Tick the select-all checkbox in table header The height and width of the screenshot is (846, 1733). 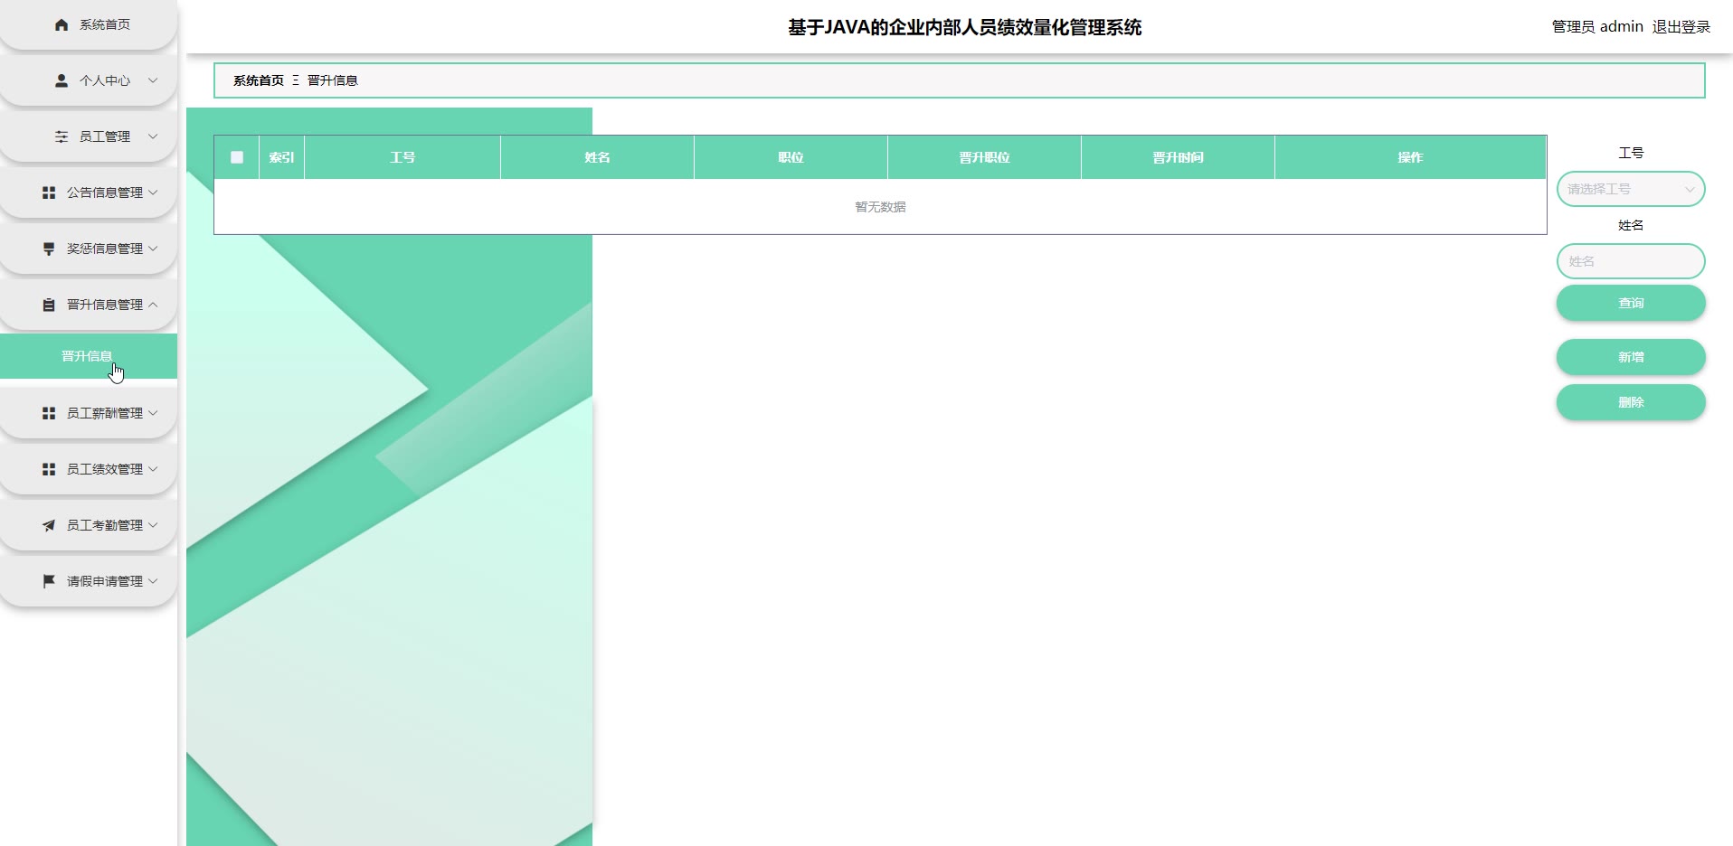(x=237, y=157)
